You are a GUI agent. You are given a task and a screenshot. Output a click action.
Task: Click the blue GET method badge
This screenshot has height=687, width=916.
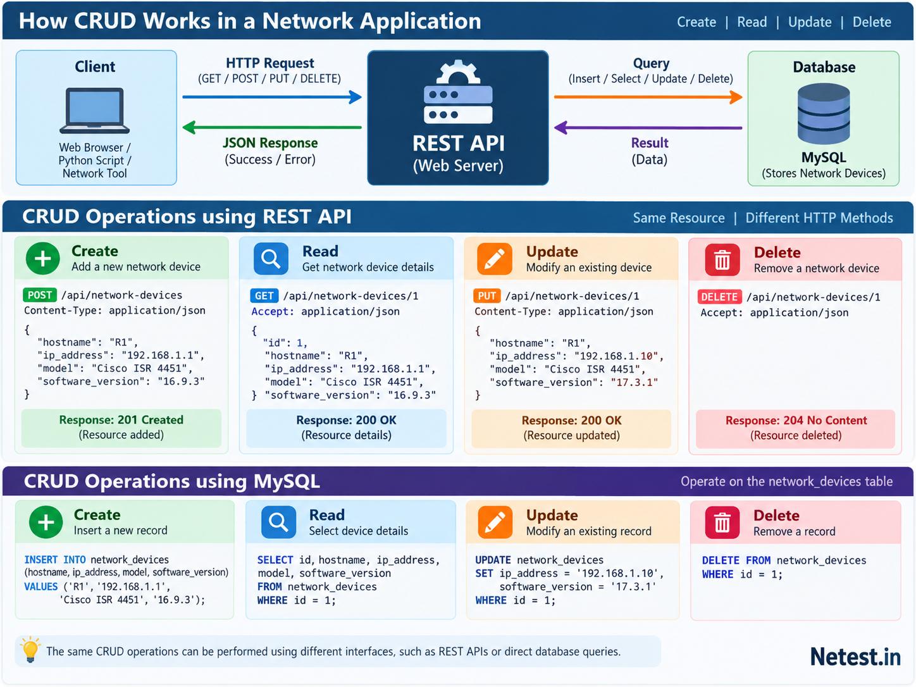(264, 295)
